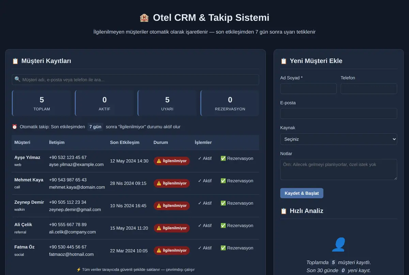The width and height of the screenshot is (409, 275).
Task: Click İlgilenilmiyor warning badge for Zeynep Demir
Action: (x=172, y=206)
